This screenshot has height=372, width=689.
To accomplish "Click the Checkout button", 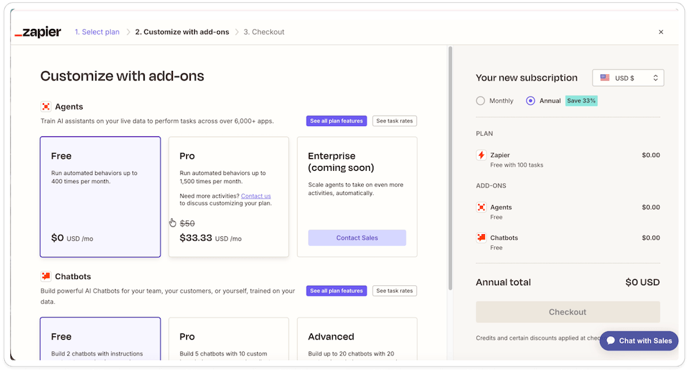I will (x=568, y=312).
